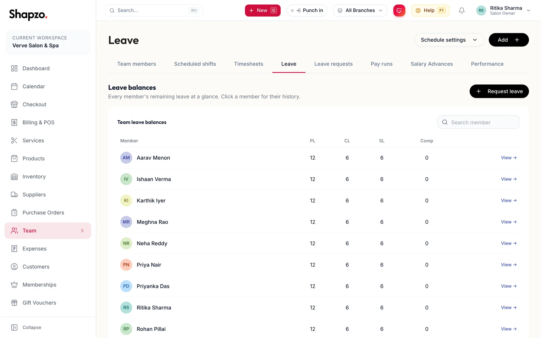View Rohan Pillai's leave history
Viewport: 541px width, 338px height.
(509, 329)
